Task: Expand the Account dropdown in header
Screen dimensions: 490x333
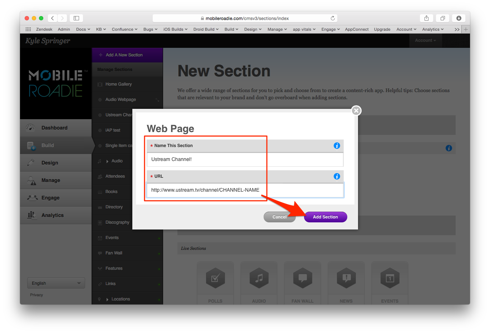Action: point(425,40)
